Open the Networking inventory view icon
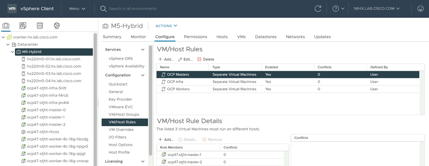The image size is (429, 166). [x=57, y=26]
